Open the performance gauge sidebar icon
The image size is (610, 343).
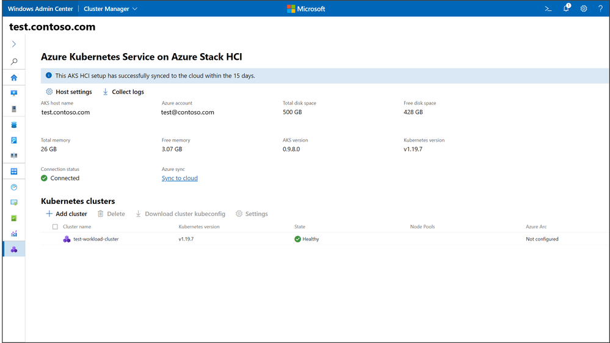point(13,187)
